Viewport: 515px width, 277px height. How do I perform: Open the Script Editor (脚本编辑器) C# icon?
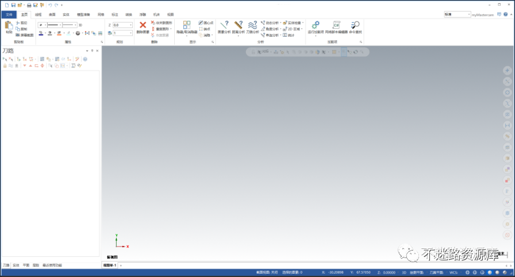[336, 25]
